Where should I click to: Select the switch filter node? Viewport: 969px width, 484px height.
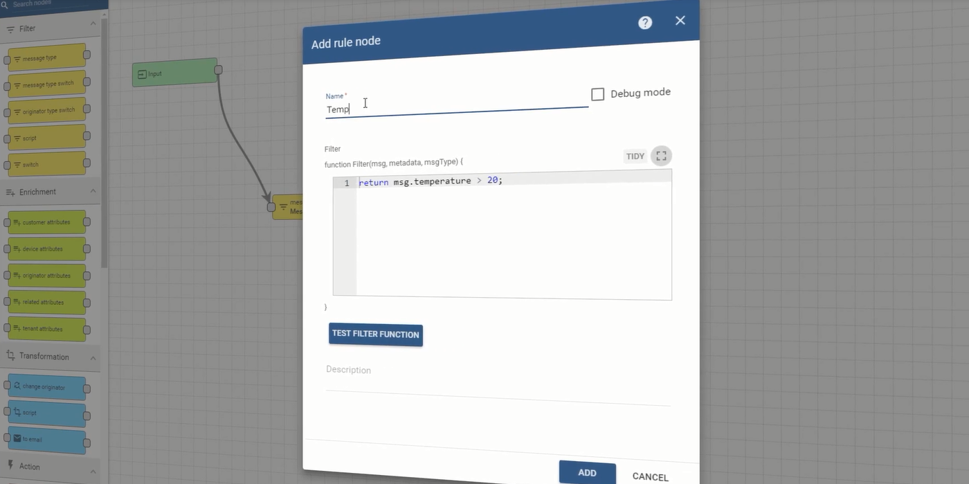47,164
